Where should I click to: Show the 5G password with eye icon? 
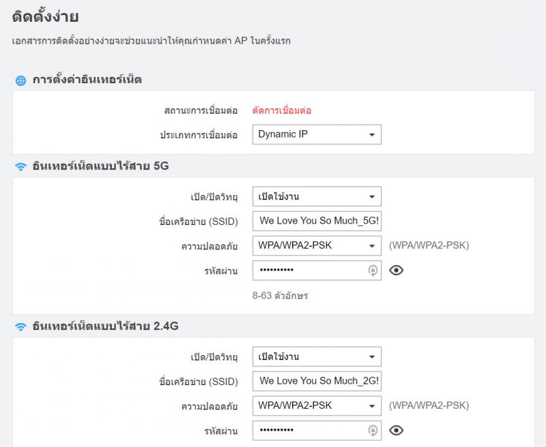pos(396,270)
